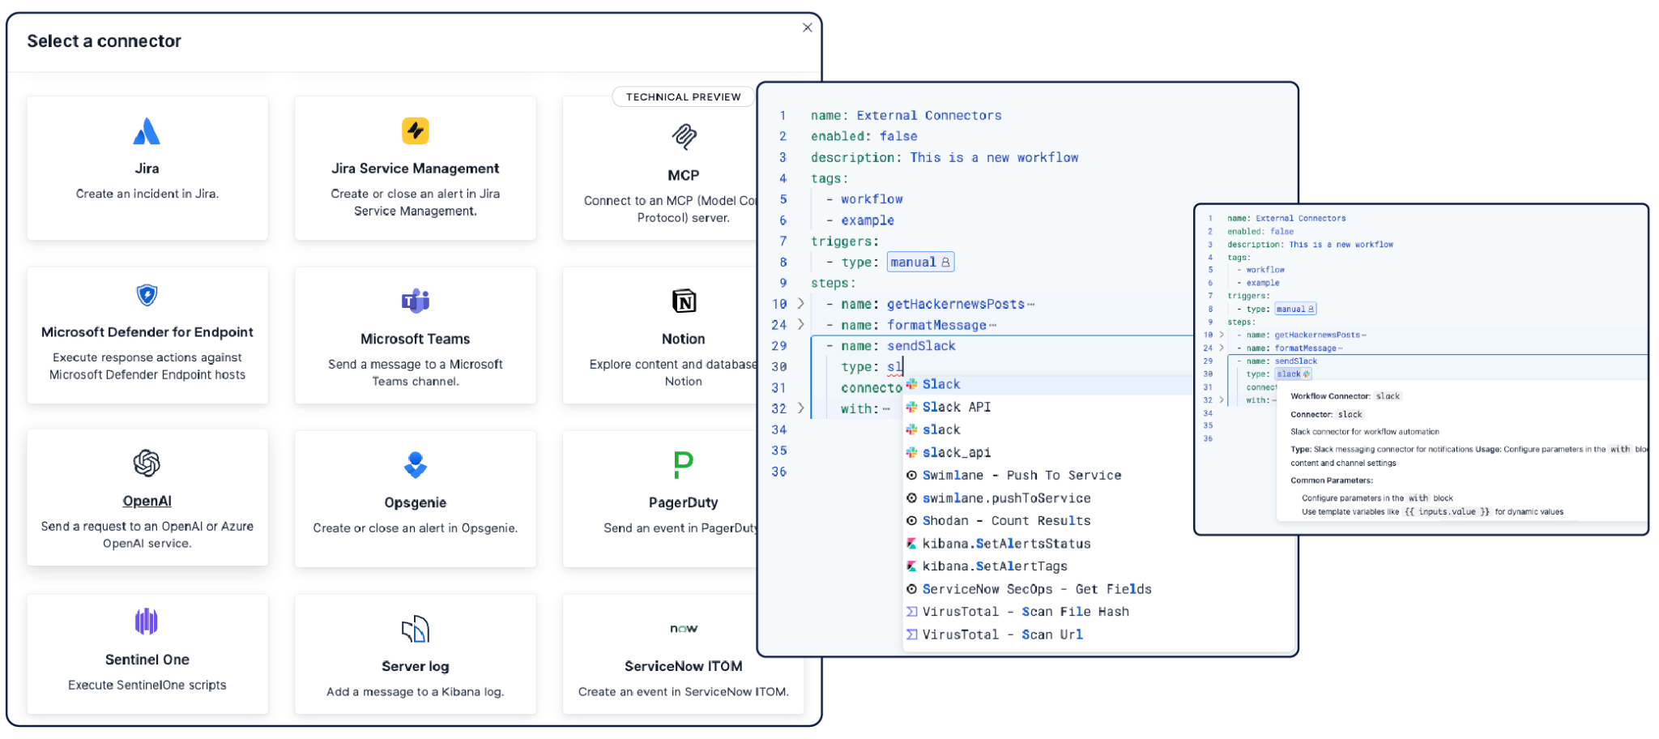This screenshot has height=739, width=1659.
Task: Select the Opsgenie connector title
Action: click(x=415, y=502)
